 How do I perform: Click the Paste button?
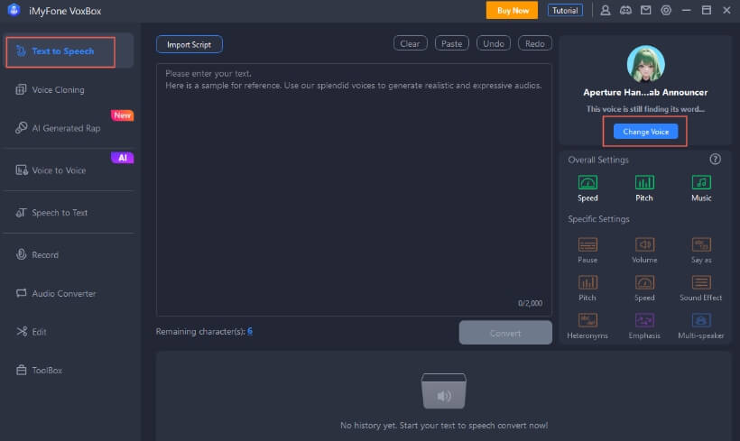tap(451, 43)
